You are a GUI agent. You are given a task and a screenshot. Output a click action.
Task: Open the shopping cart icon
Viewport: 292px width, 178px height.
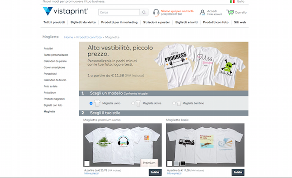click(230, 12)
